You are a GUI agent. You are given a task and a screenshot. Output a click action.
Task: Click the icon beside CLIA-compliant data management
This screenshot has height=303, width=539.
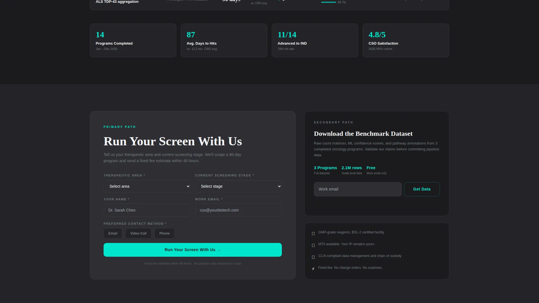[x=313, y=257]
